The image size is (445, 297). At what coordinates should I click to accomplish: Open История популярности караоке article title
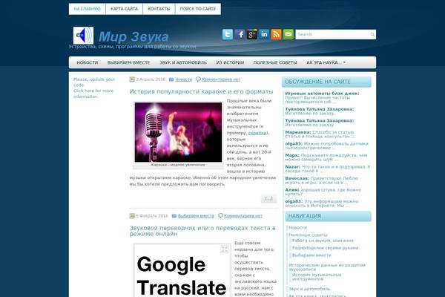(201, 91)
